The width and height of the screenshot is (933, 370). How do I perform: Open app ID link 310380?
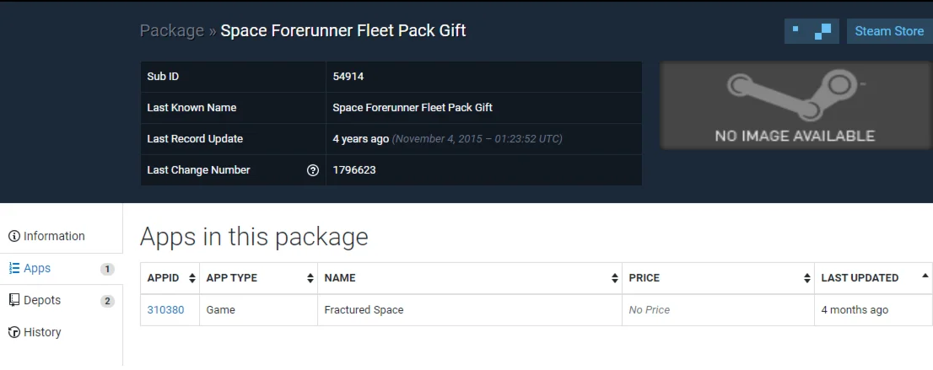[165, 309]
